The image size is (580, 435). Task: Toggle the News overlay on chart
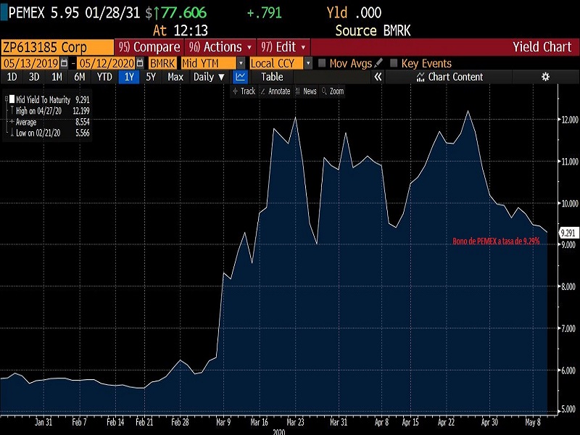coord(306,91)
